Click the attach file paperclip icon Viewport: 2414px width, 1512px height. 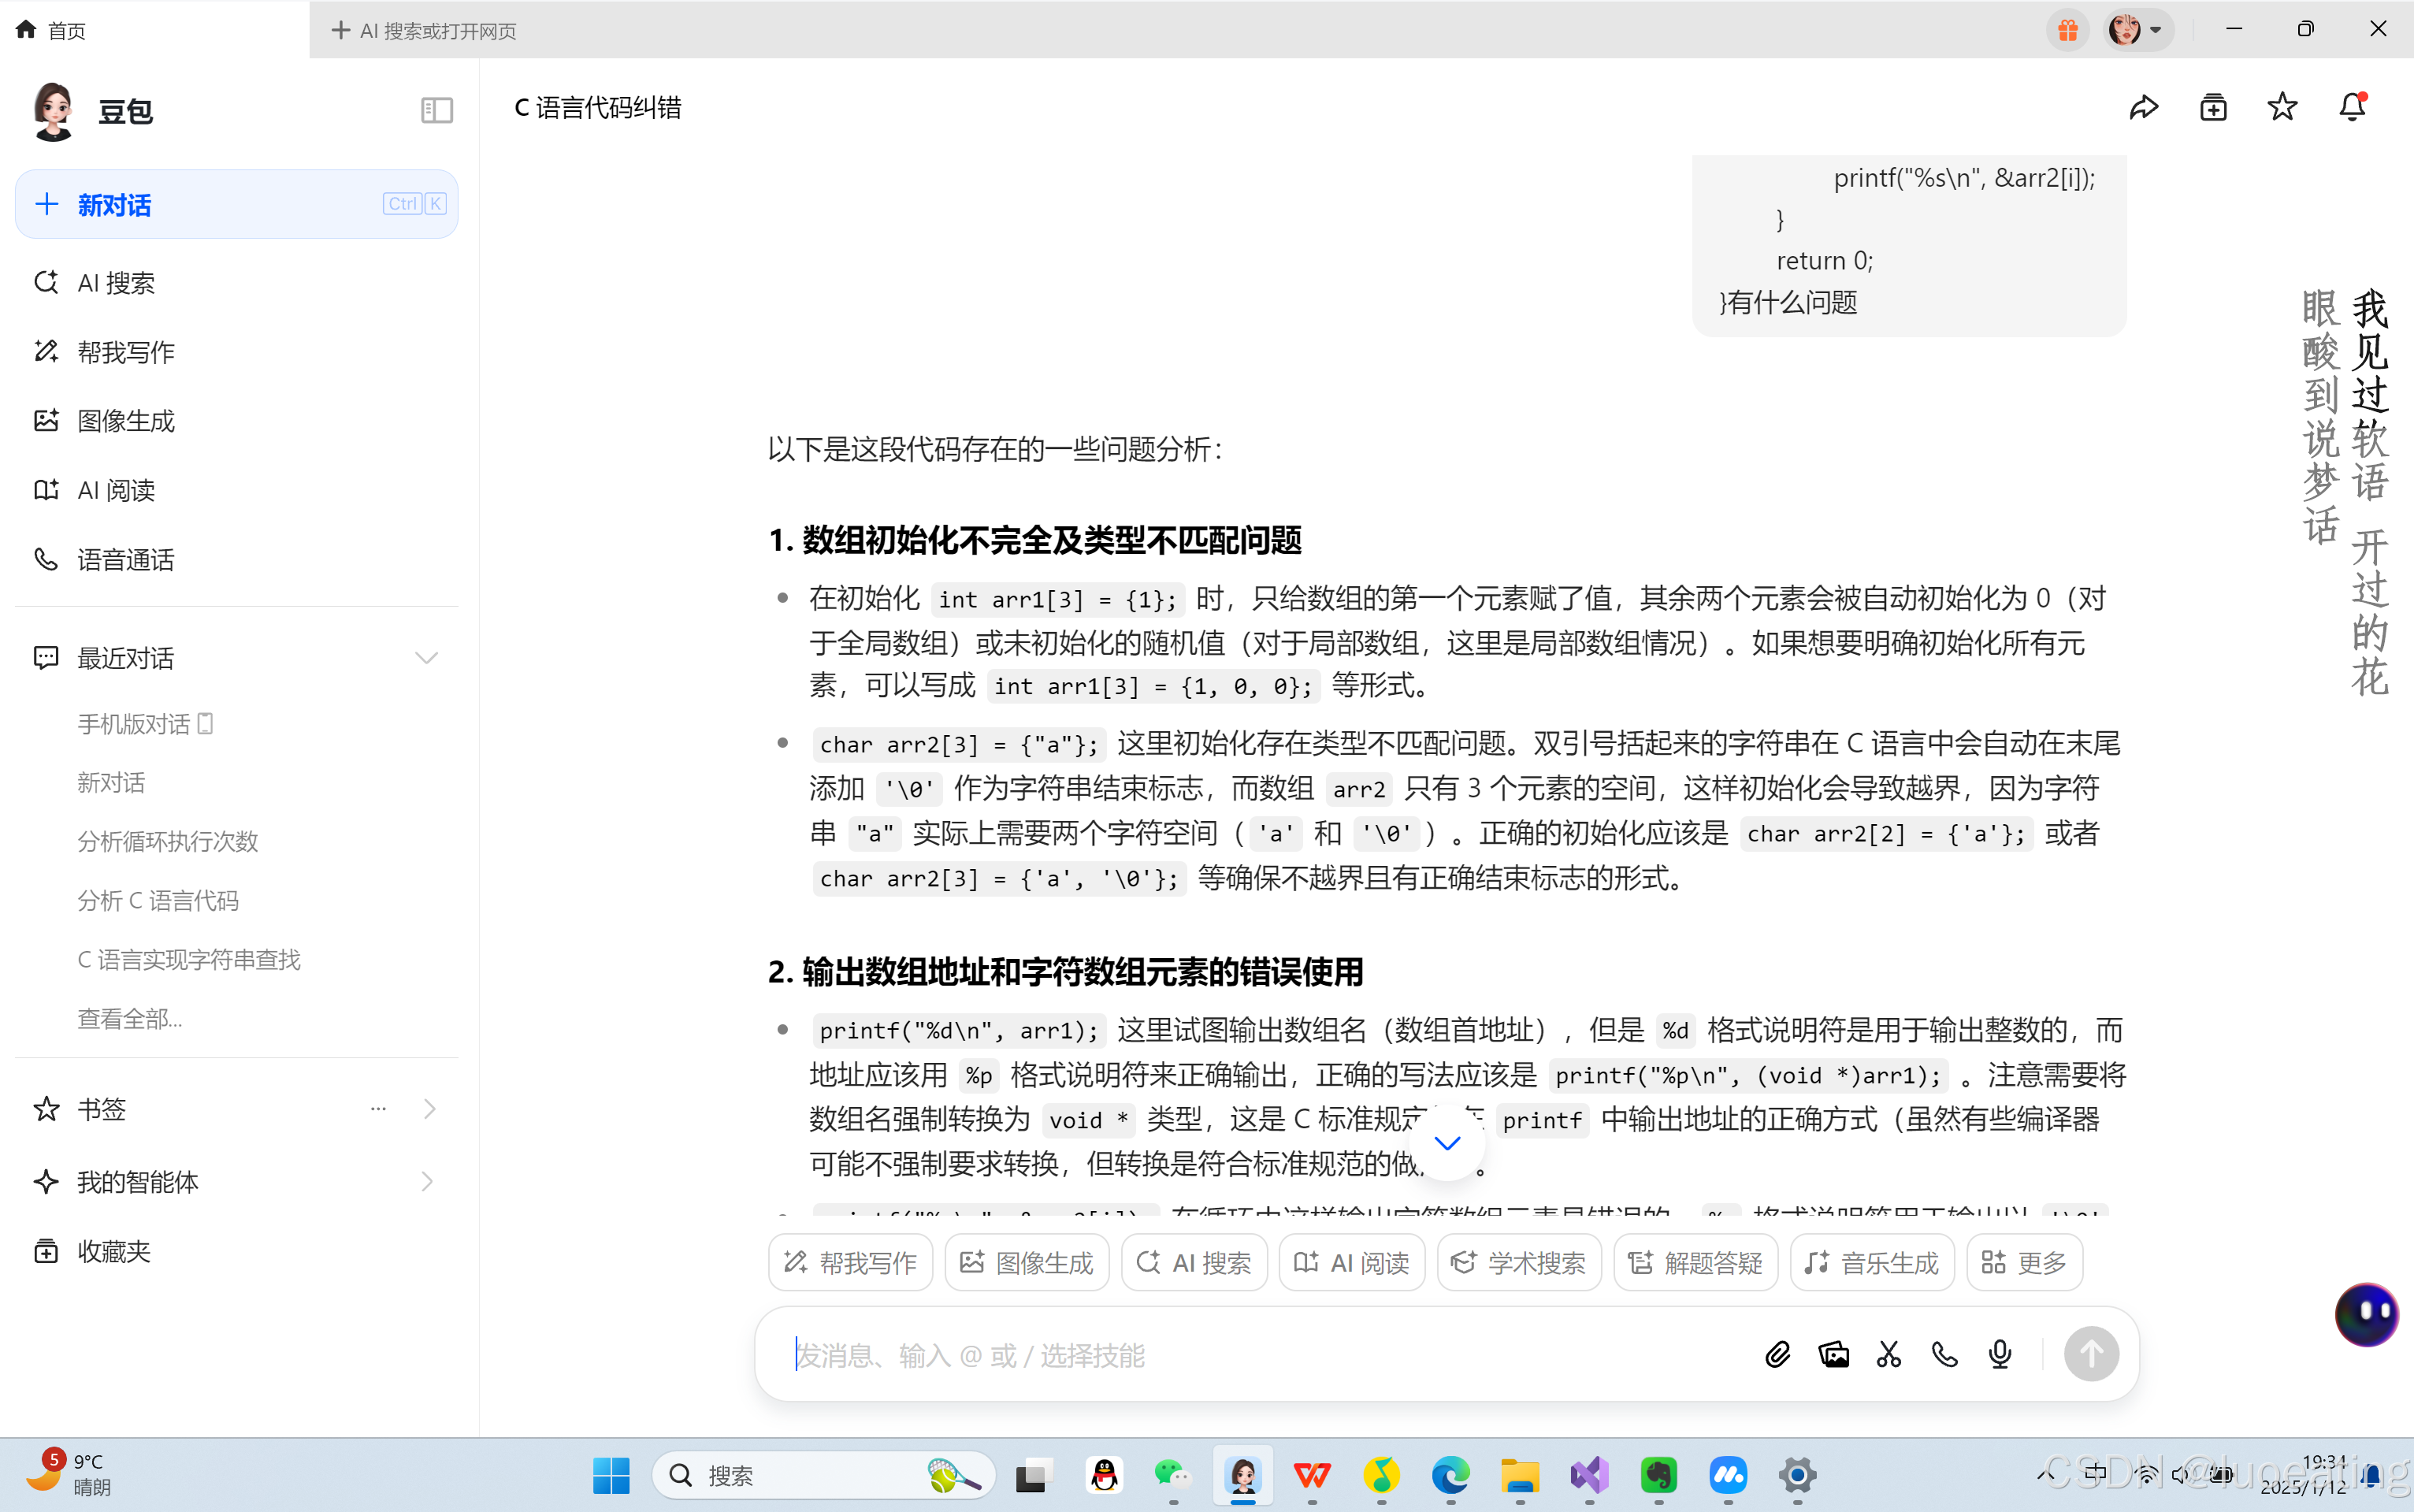click(1777, 1355)
